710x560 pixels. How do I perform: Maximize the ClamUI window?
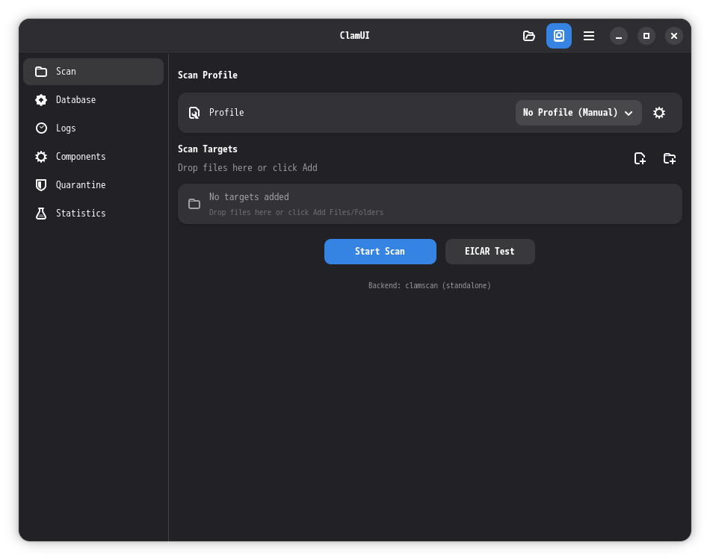[x=646, y=36]
